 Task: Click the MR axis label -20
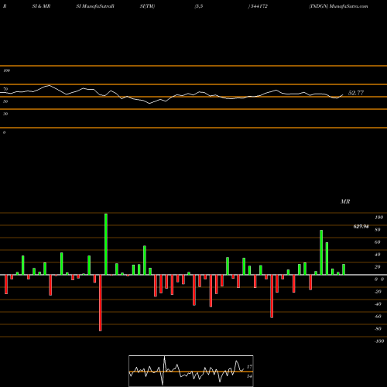click(x=378, y=292)
